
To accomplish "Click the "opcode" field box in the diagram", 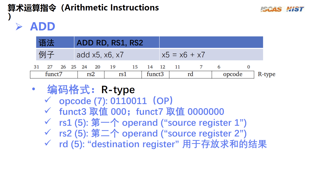I will pos(233,75).
